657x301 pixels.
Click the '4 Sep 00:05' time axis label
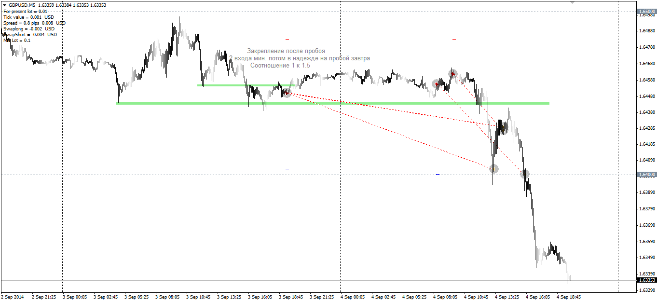click(x=354, y=297)
